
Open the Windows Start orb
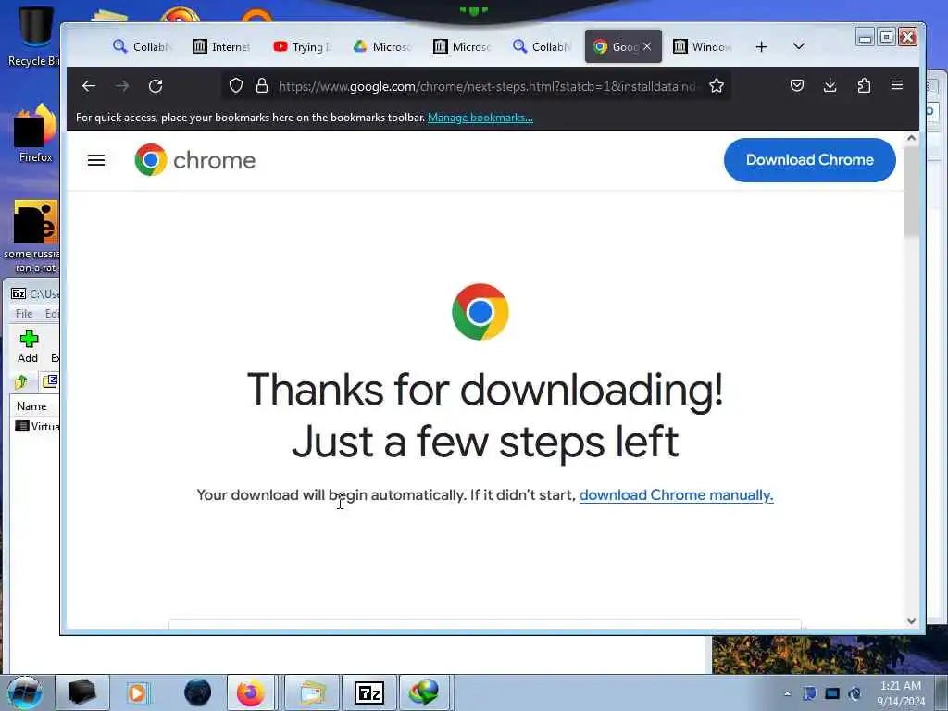click(25, 692)
